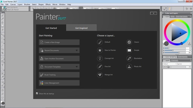This screenshot has width=193, height=108.
Task: Open the Effects menu
Action: [x=48, y=4]
